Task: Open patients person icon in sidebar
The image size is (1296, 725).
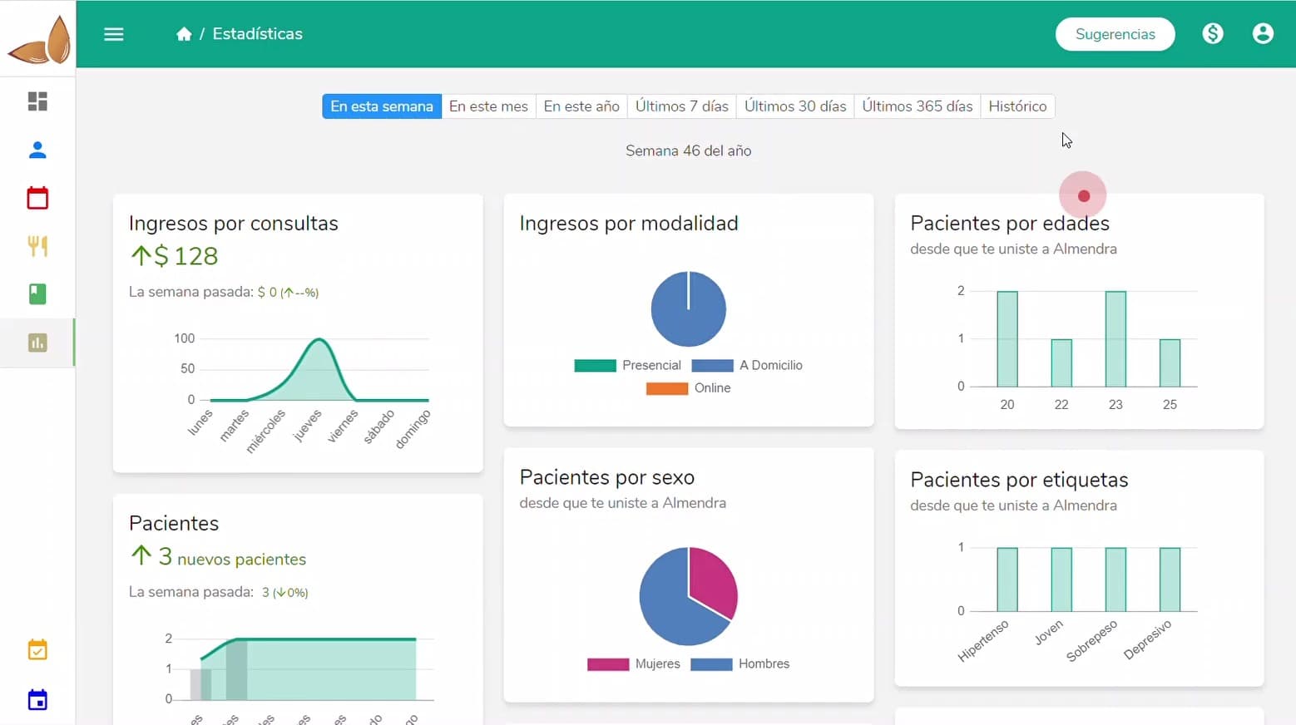Action: (x=37, y=150)
